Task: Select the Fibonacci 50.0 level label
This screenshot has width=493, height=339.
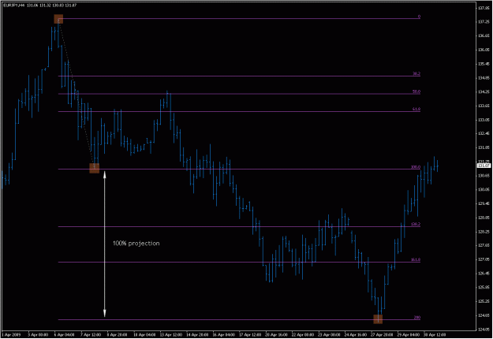Action: pos(416,91)
